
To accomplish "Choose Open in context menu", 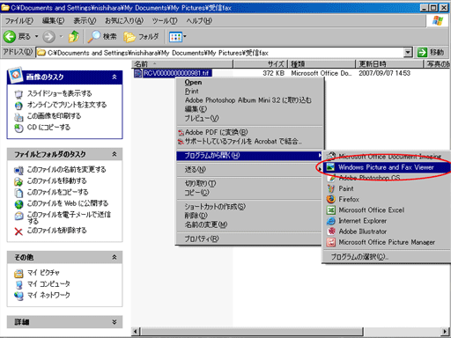I will 250,83.
